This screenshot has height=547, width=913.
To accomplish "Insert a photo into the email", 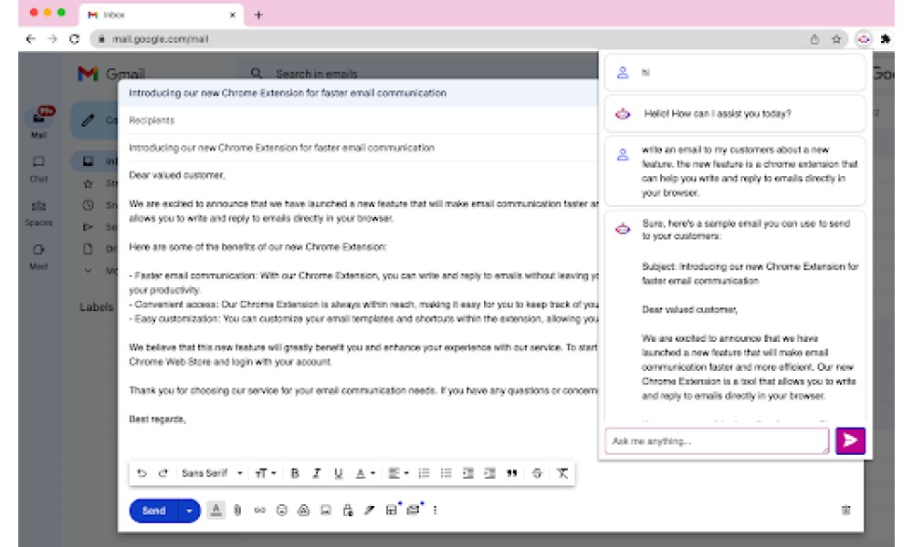I will tap(326, 511).
